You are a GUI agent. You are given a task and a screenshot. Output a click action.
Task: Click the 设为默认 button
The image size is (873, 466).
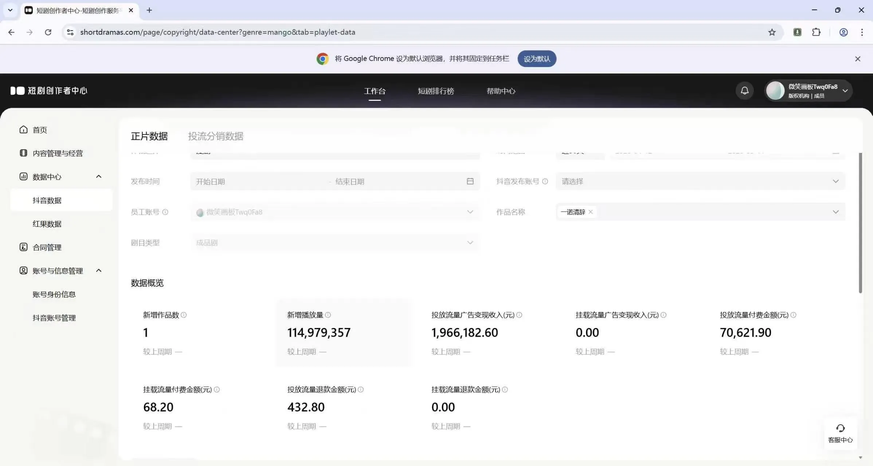(x=537, y=59)
